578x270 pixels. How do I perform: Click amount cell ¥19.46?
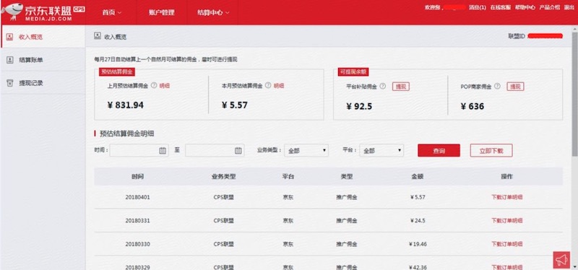pyautogui.click(x=418, y=244)
